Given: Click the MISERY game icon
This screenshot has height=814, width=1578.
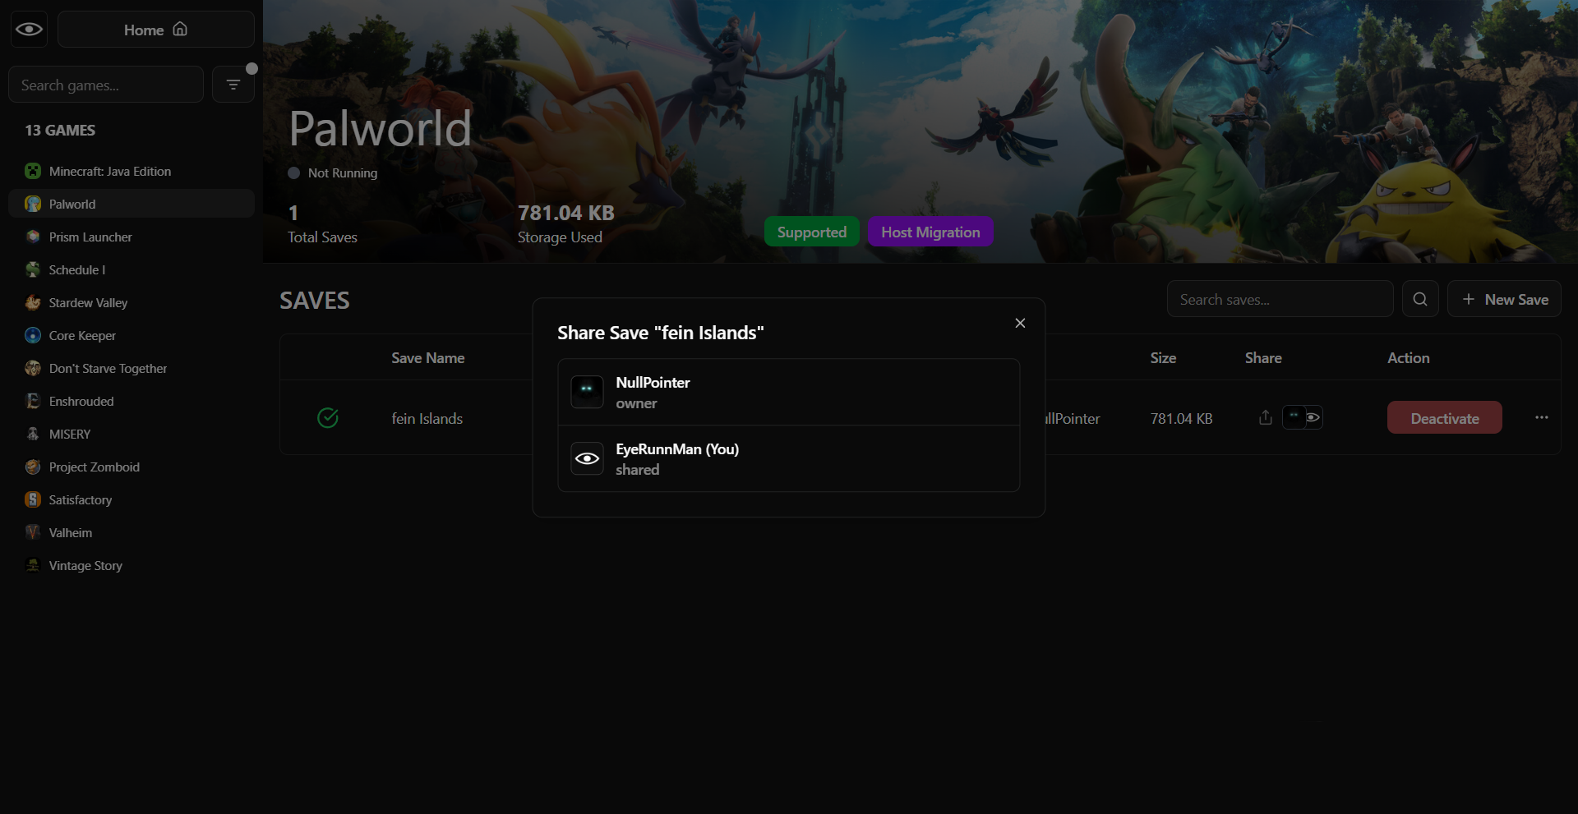Looking at the screenshot, I should [x=33, y=434].
